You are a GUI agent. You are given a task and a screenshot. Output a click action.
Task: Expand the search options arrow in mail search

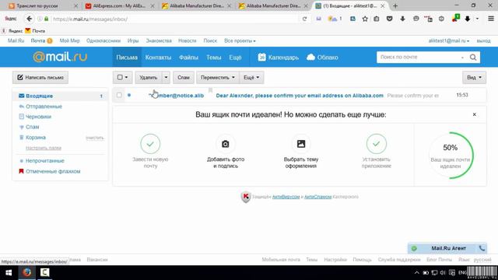tap(462, 58)
